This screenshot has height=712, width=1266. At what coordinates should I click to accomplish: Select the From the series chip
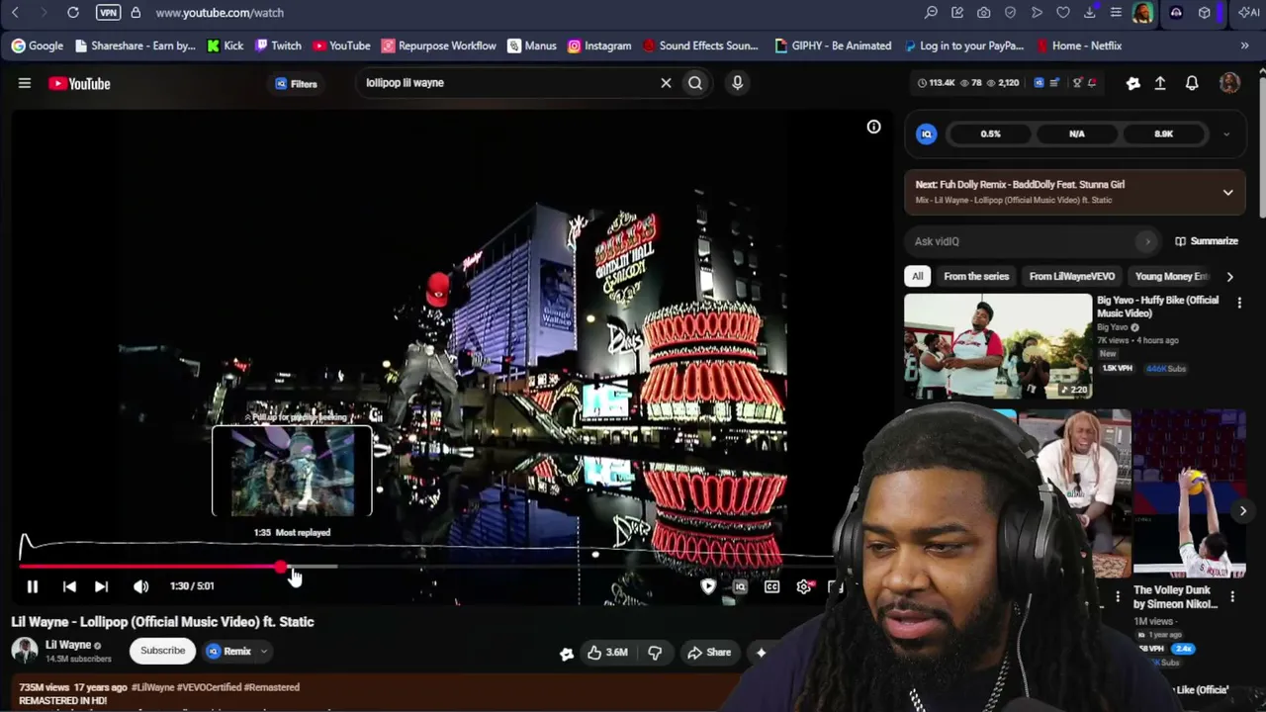976,277
